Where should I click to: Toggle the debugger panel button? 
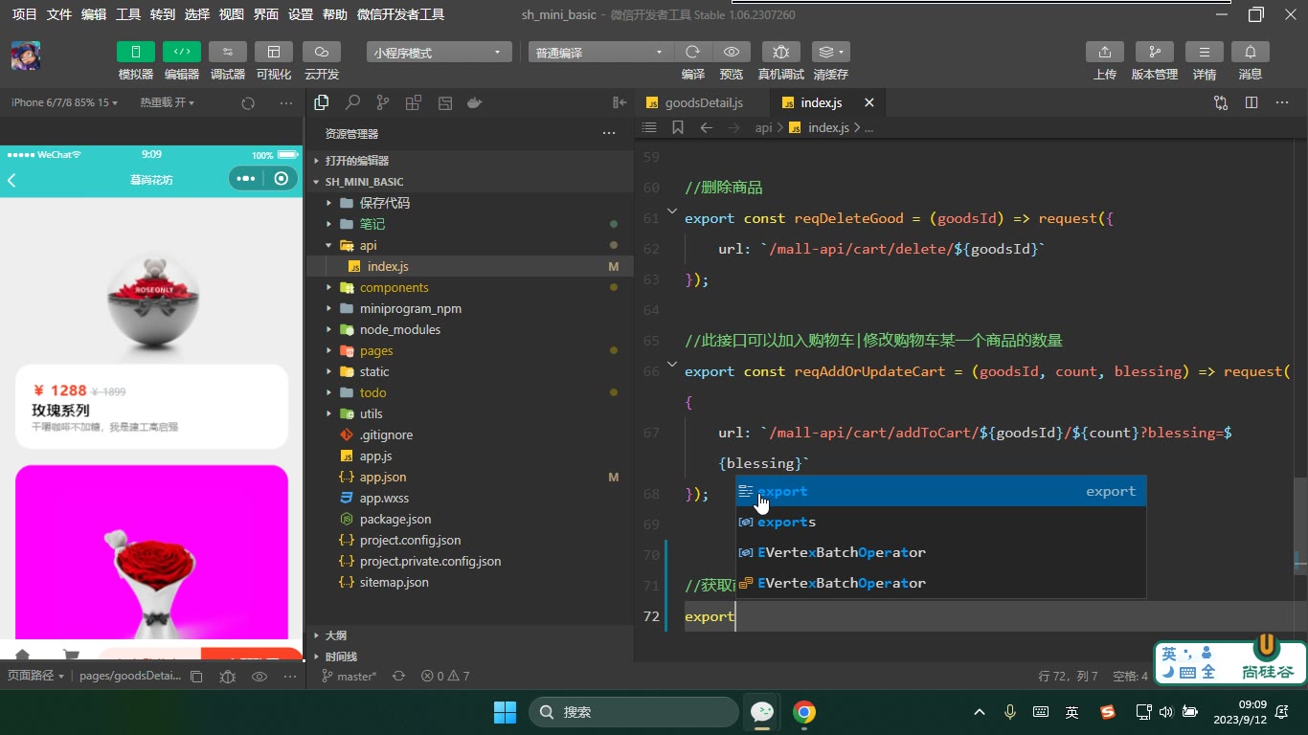[228, 52]
